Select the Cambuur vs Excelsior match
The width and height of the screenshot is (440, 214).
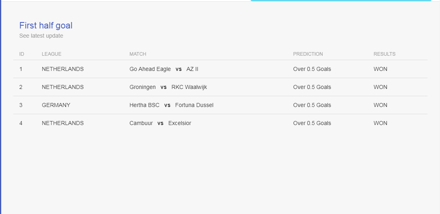160,123
